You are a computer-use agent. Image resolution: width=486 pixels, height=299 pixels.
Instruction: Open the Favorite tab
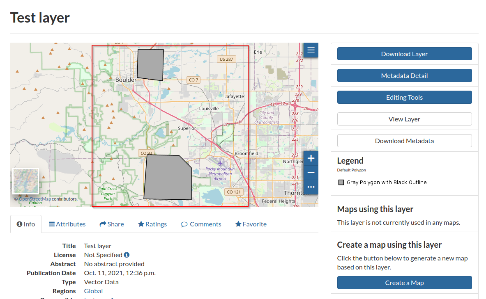(x=251, y=224)
